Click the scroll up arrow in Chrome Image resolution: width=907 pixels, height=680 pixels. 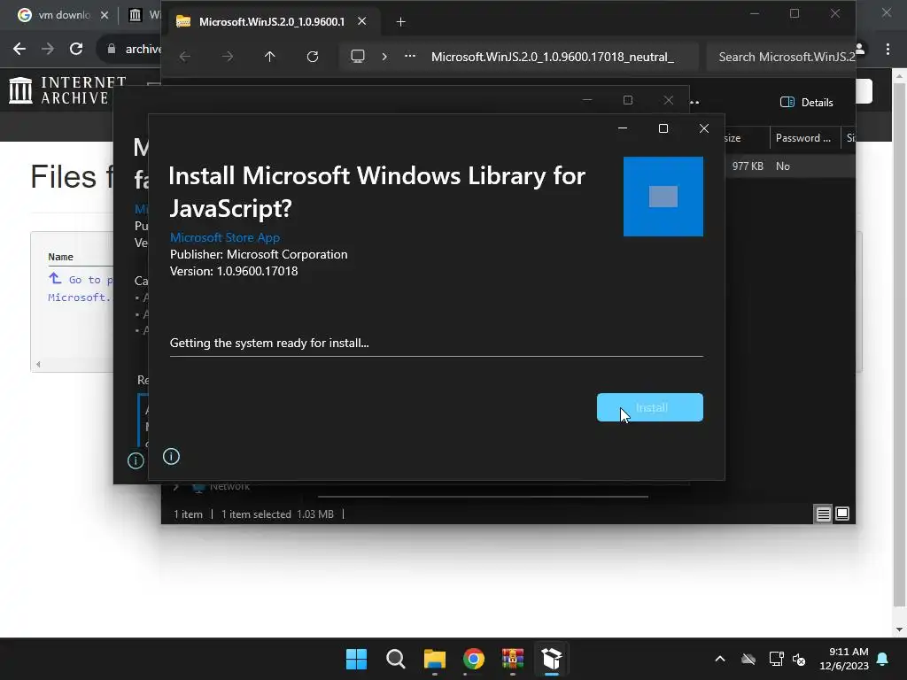(x=900, y=74)
